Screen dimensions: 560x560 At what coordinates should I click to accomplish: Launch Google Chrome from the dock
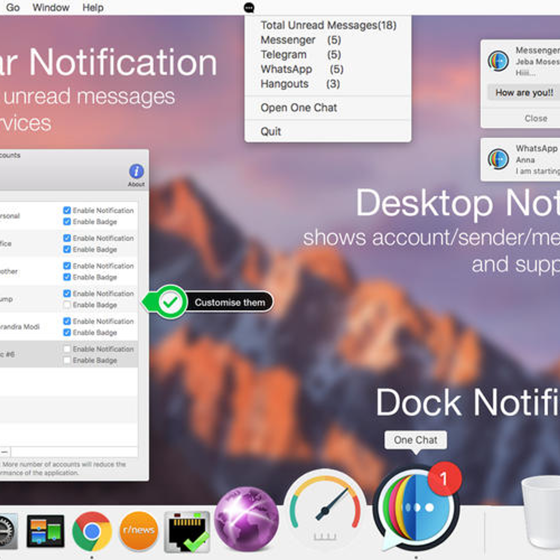coord(92,532)
